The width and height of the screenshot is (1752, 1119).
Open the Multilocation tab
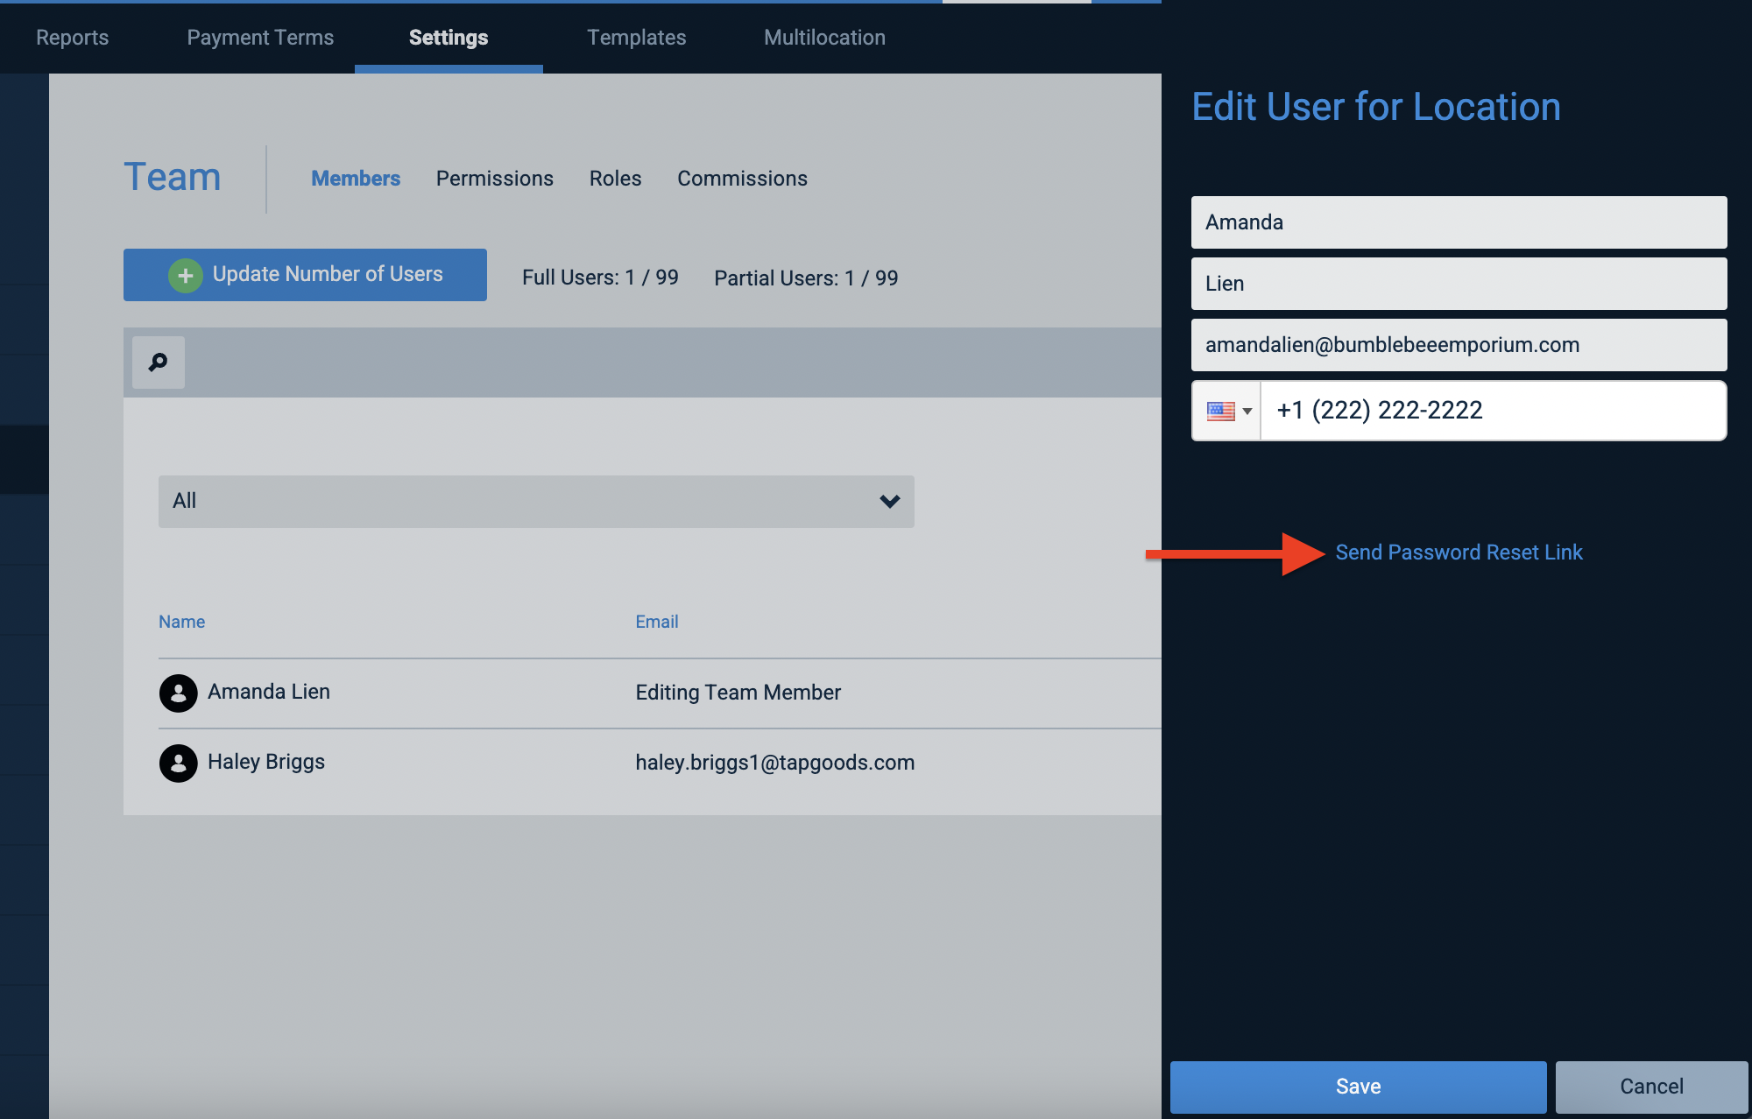[x=824, y=38]
